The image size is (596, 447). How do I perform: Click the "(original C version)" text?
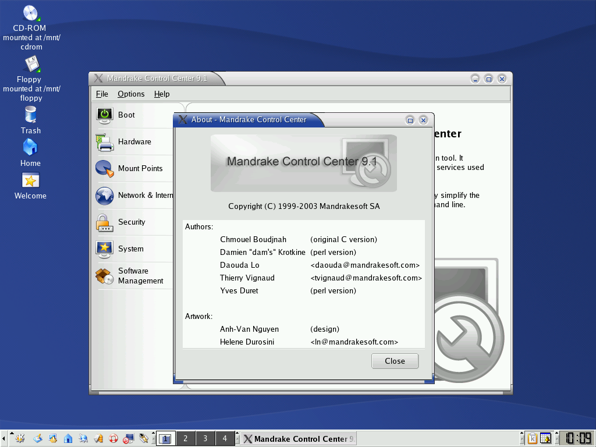point(343,239)
